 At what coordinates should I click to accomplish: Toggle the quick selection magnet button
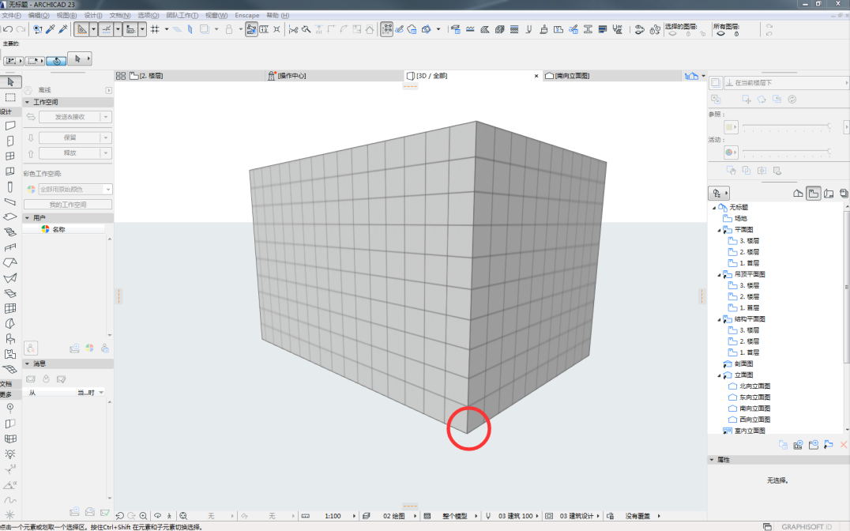click(x=56, y=61)
